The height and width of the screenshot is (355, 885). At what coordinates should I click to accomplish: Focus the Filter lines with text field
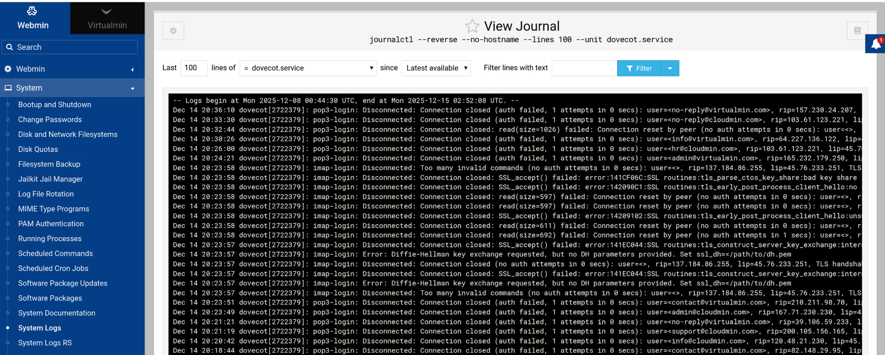(584, 68)
